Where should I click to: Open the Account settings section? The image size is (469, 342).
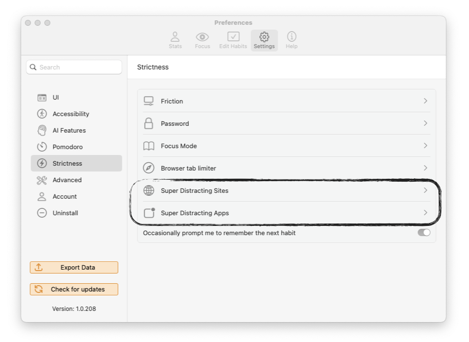coord(76,197)
